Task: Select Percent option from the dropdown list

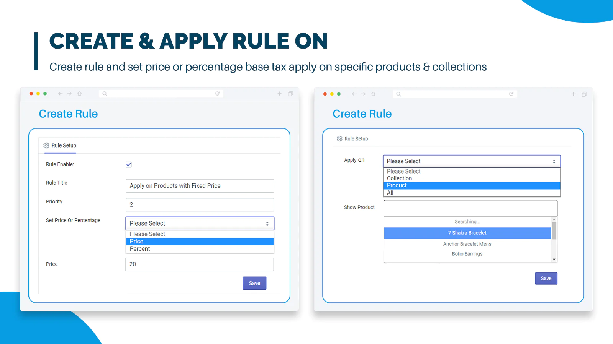Action: pyautogui.click(x=140, y=249)
